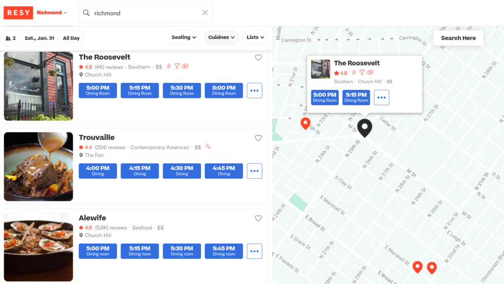504x284 pixels.
Task: Book The Roosevelt at 8:00 PM
Action: point(224,90)
